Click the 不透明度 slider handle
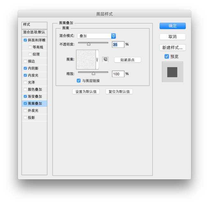 tap(89, 44)
